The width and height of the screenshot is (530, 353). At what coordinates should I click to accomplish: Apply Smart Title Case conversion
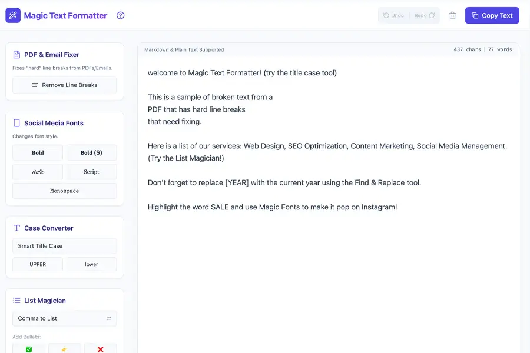click(64, 246)
